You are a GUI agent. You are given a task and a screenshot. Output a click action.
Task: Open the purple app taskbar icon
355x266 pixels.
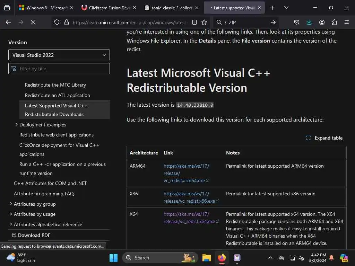click(x=237, y=258)
